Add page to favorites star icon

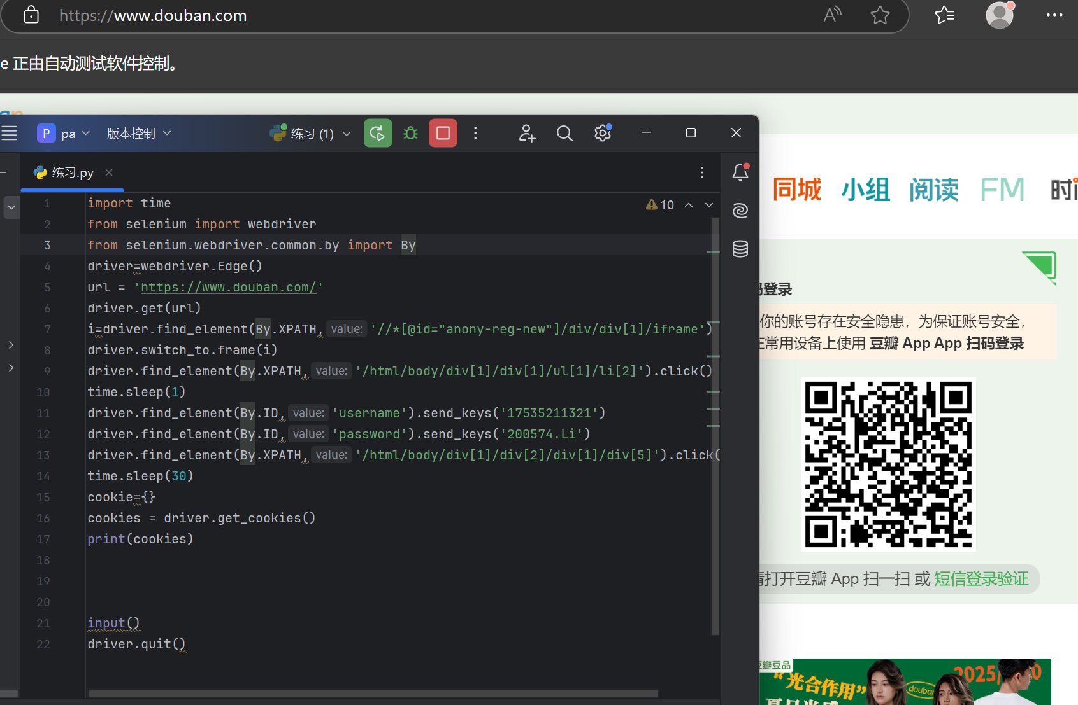click(880, 15)
